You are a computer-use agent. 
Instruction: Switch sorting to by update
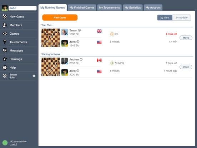(182, 18)
